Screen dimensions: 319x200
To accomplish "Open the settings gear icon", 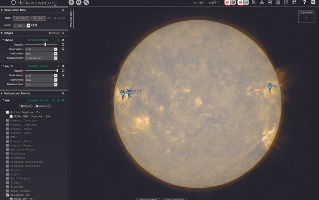I will (x=313, y=2).
